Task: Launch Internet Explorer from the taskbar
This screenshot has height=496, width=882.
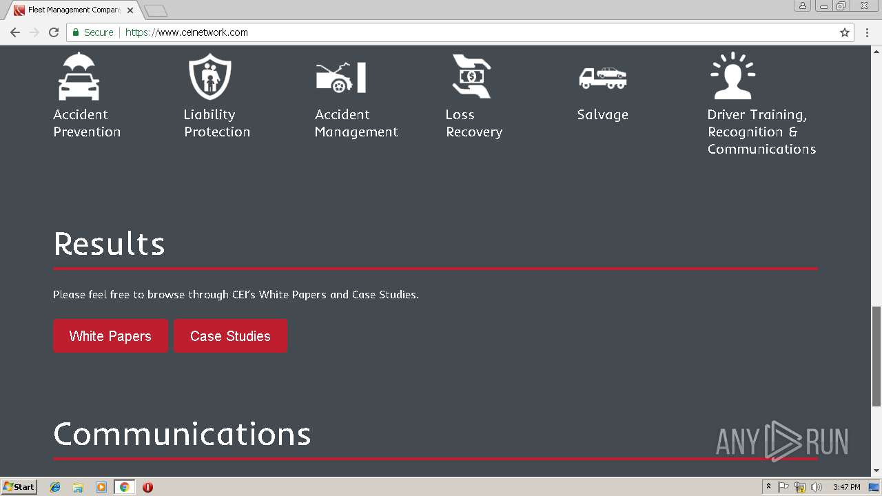Action: coord(55,487)
